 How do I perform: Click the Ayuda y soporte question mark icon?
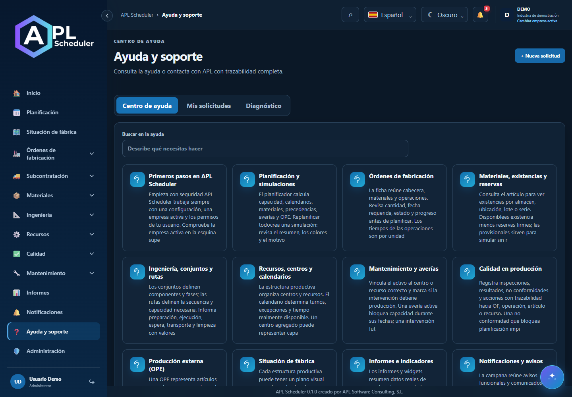(x=17, y=332)
